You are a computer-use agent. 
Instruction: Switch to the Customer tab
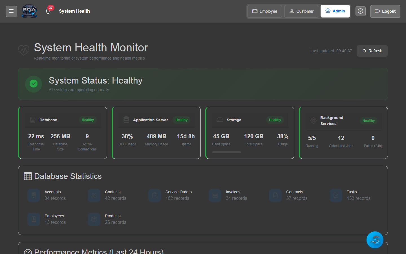(x=301, y=11)
